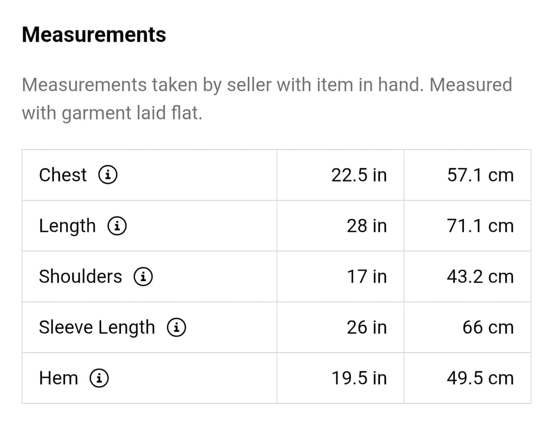
Task: Click the 66 cm sleeve length value
Action: click(x=488, y=327)
